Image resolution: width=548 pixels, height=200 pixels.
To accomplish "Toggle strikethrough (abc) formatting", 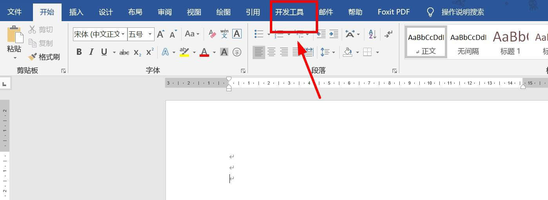I will 124,52.
